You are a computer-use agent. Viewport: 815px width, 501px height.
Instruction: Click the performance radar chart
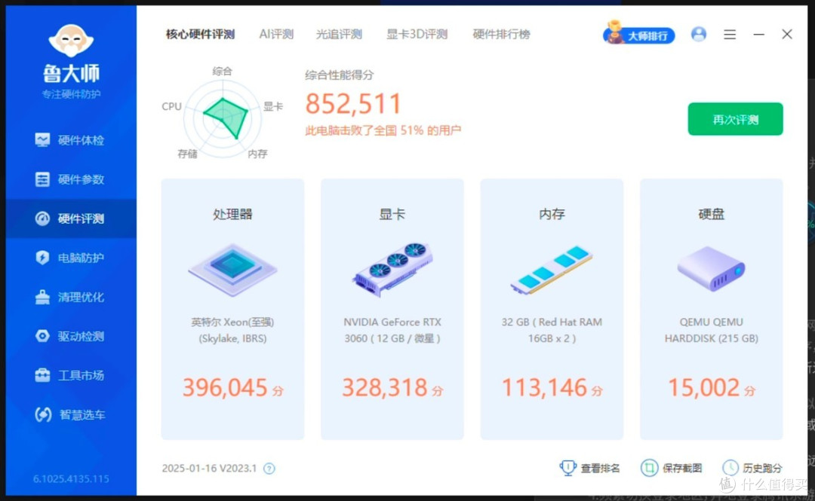[x=223, y=118]
